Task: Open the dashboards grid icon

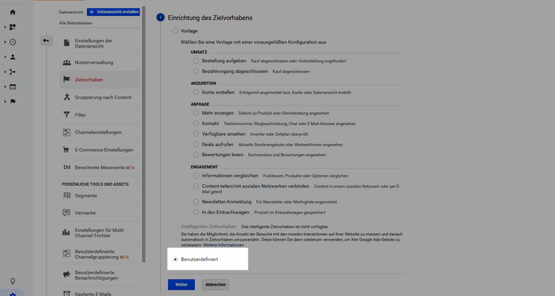Action: point(12,27)
